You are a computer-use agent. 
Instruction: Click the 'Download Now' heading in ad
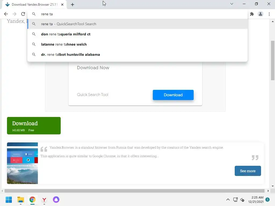click(93, 68)
